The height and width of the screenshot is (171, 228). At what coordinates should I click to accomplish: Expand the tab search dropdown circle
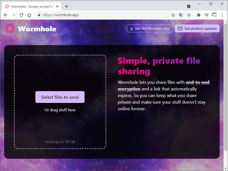click(189, 6)
